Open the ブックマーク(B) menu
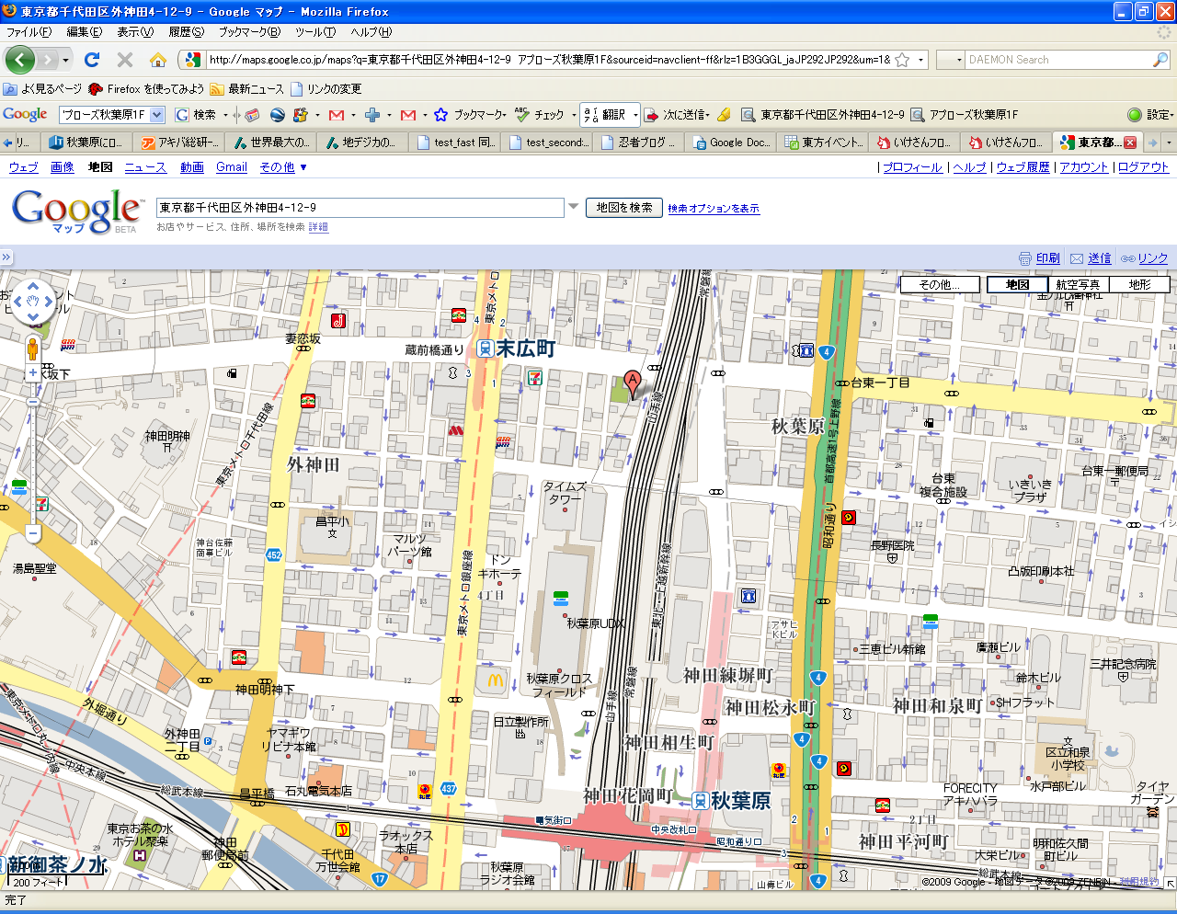This screenshot has width=1177, height=914. [x=249, y=32]
